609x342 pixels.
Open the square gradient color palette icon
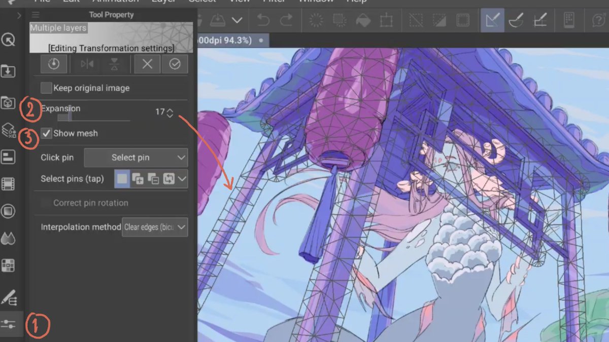pos(8,211)
